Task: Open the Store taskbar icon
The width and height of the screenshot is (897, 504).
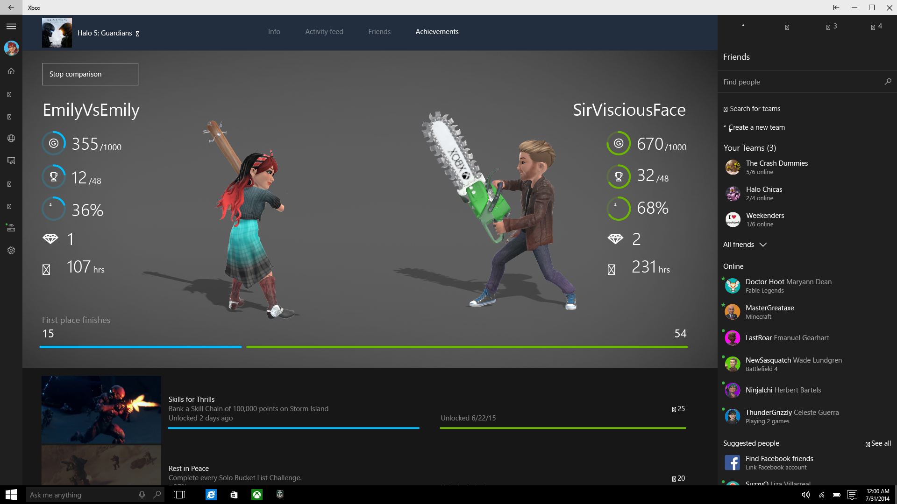Action: tap(234, 495)
